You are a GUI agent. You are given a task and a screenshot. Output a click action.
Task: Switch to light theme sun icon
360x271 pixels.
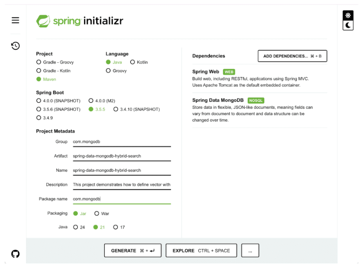pos(348,16)
